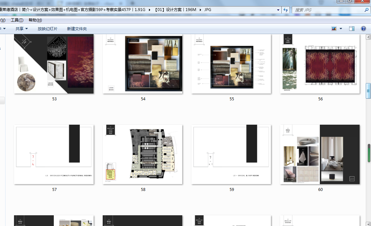Click the file name label 58
The height and width of the screenshot is (226, 371).
[143, 190]
